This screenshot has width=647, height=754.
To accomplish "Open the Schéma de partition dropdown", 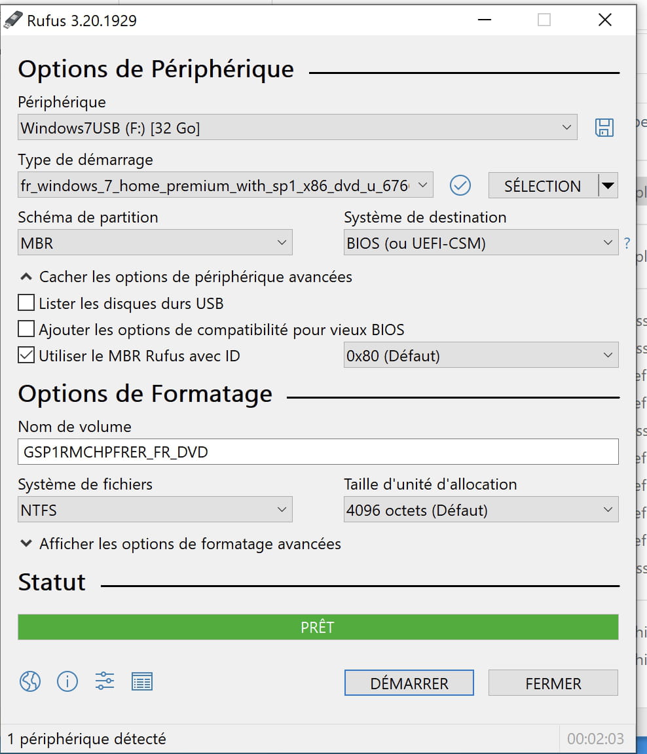I will [155, 243].
